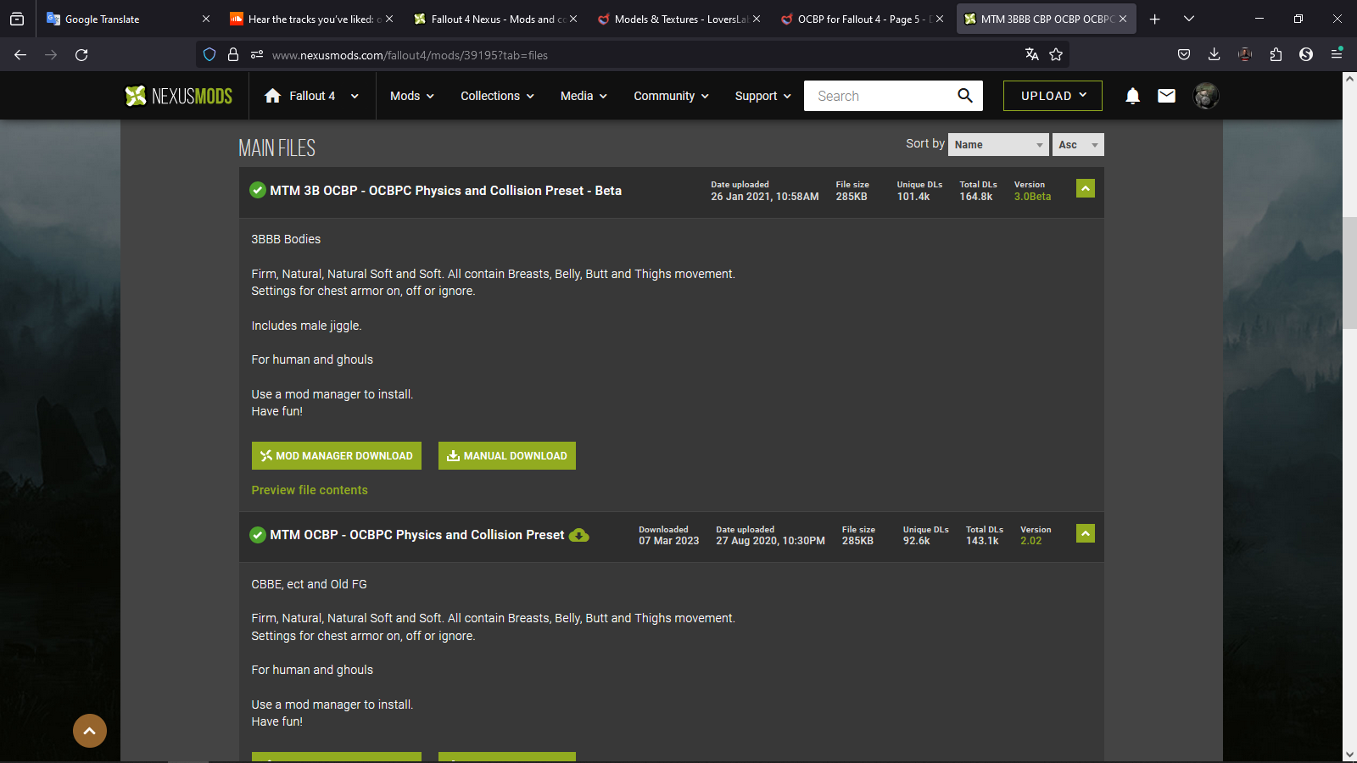Image resolution: width=1357 pixels, height=763 pixels.
Task: Open Firefox View tab overview icon
Action: pos(17,19)
